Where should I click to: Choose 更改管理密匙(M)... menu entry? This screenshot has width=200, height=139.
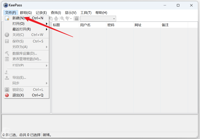point(26,59)
